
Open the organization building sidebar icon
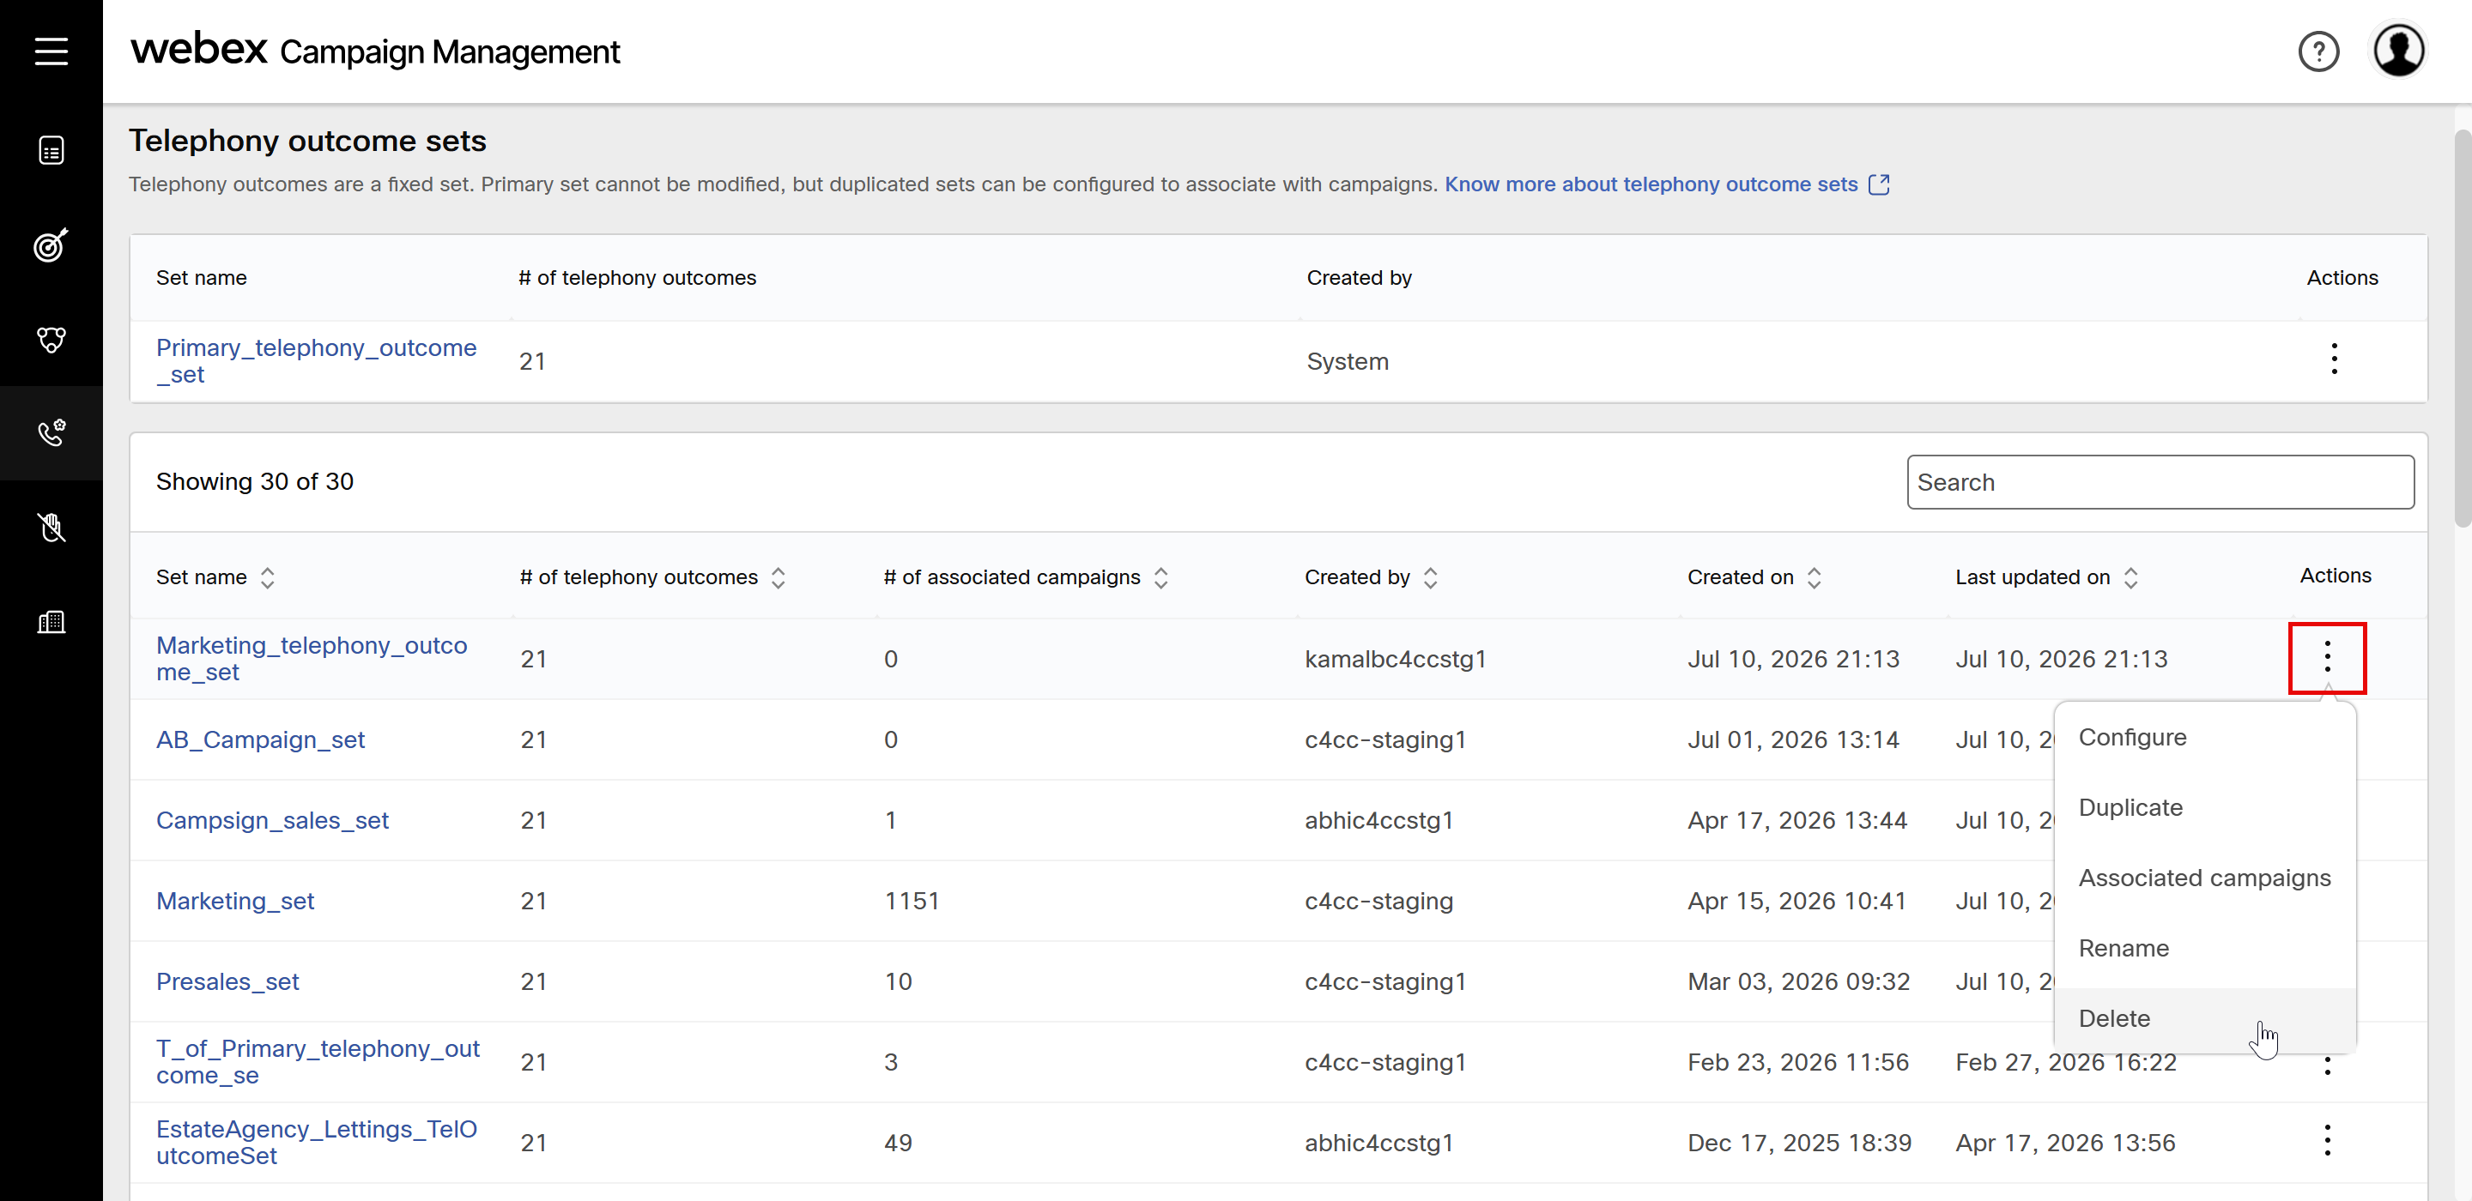tap(51, 622)
